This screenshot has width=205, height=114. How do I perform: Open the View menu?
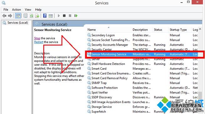point(28,9)
